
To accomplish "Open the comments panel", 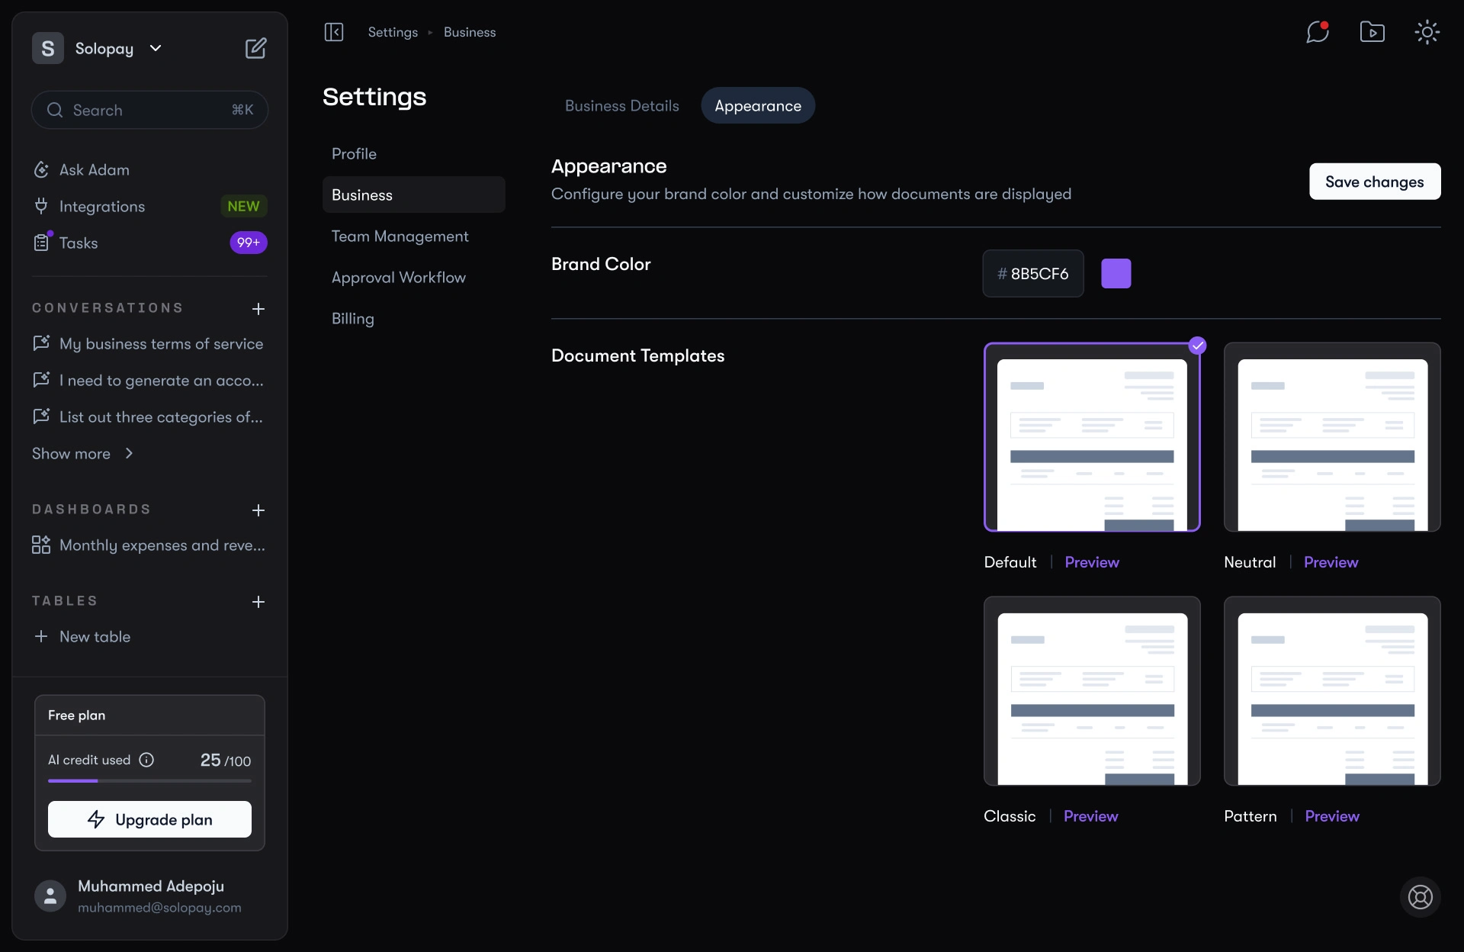I will [x=1317, y=32].
